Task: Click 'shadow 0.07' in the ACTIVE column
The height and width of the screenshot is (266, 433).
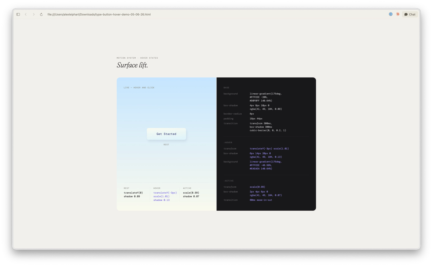Action: click(x=191, y=196)
